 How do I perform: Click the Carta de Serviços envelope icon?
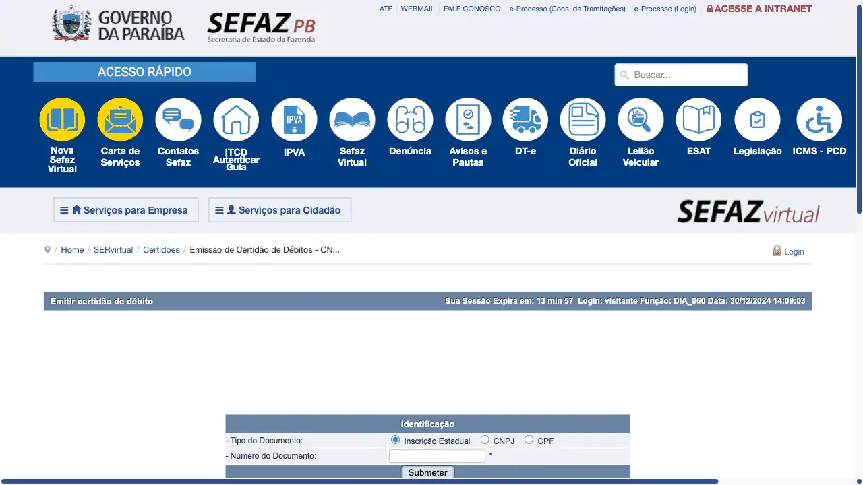click(x=120, y=120)
